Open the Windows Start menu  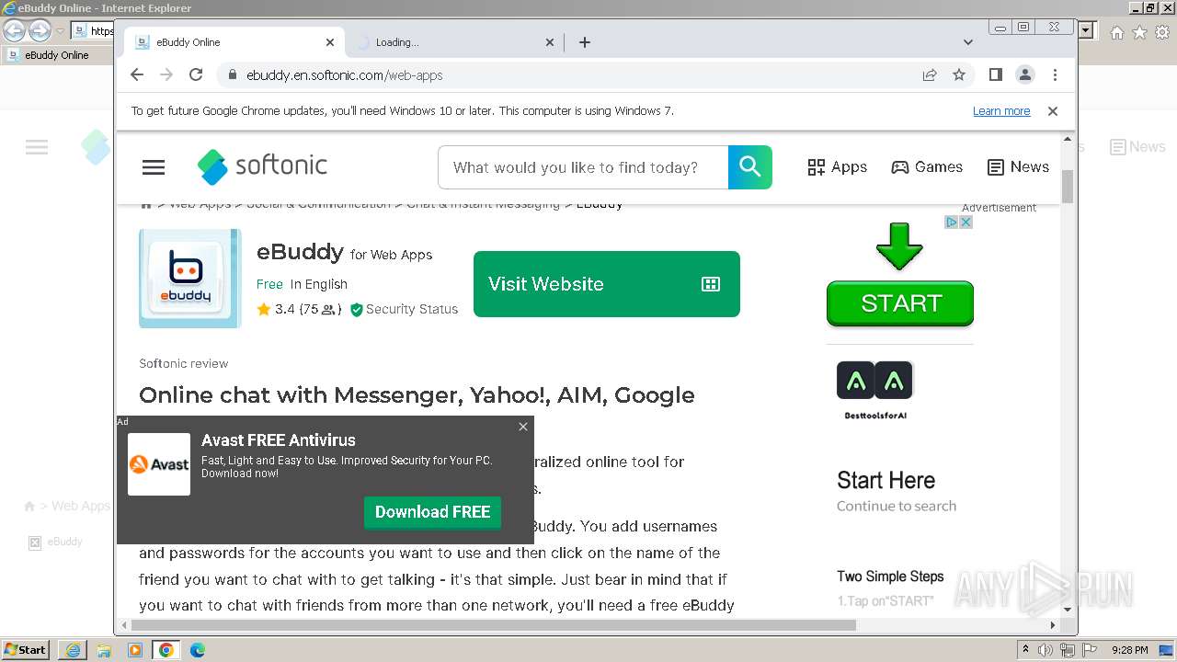(25, 650)
